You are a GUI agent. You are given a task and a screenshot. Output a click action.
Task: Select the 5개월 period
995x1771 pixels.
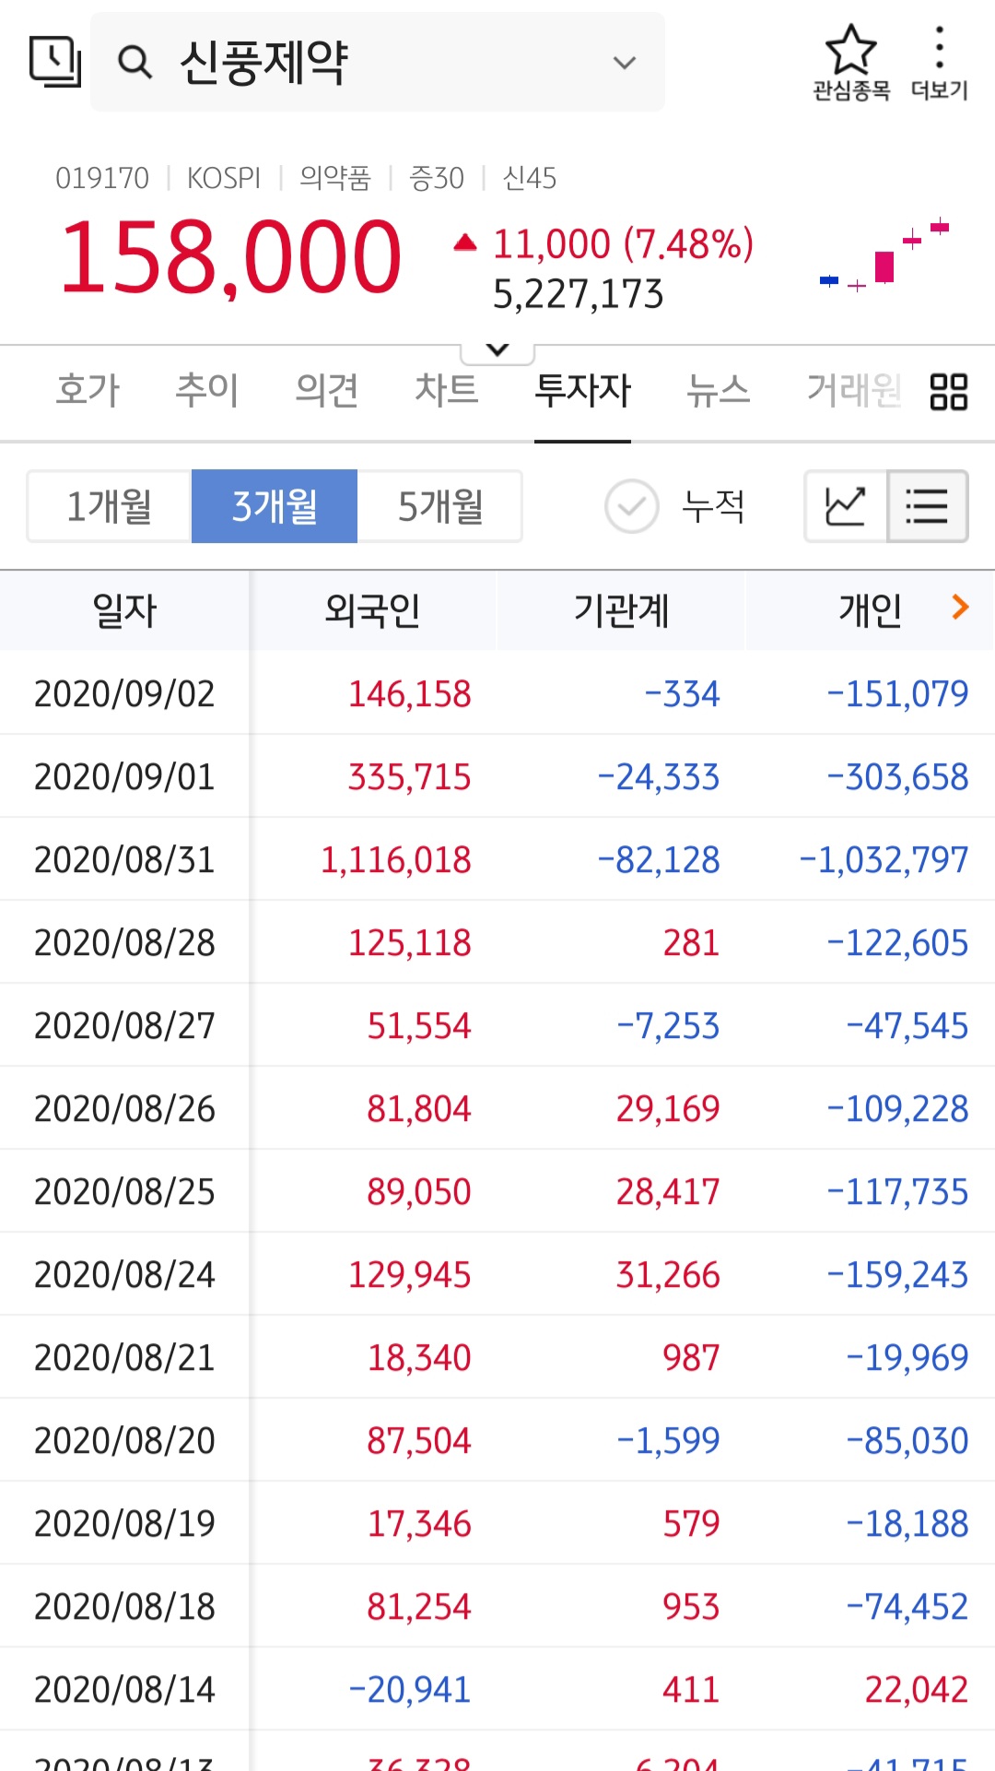pyautogui.click(x=440, y=506)
